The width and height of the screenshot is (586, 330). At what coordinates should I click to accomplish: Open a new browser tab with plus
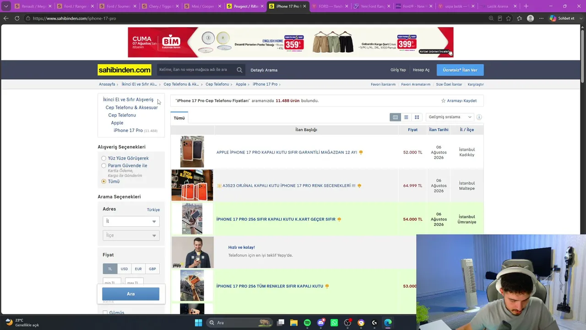click(x=526, y=6)
